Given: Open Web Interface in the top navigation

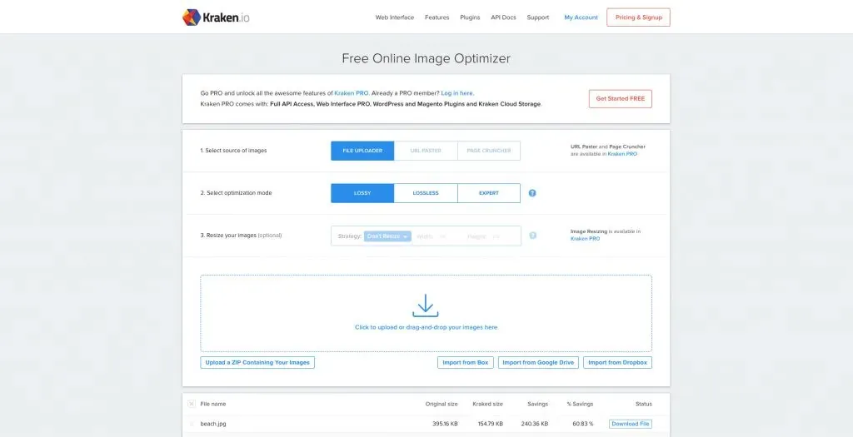Looking at the screenshot, I should click(x=394, y=17).
